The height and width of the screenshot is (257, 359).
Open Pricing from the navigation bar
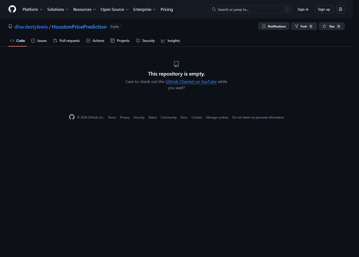pos(167,9)
